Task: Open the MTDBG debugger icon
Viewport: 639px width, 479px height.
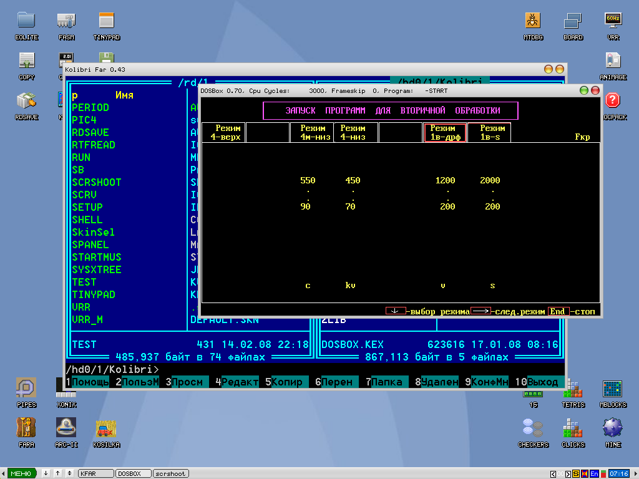Action: tap(533, 21)
